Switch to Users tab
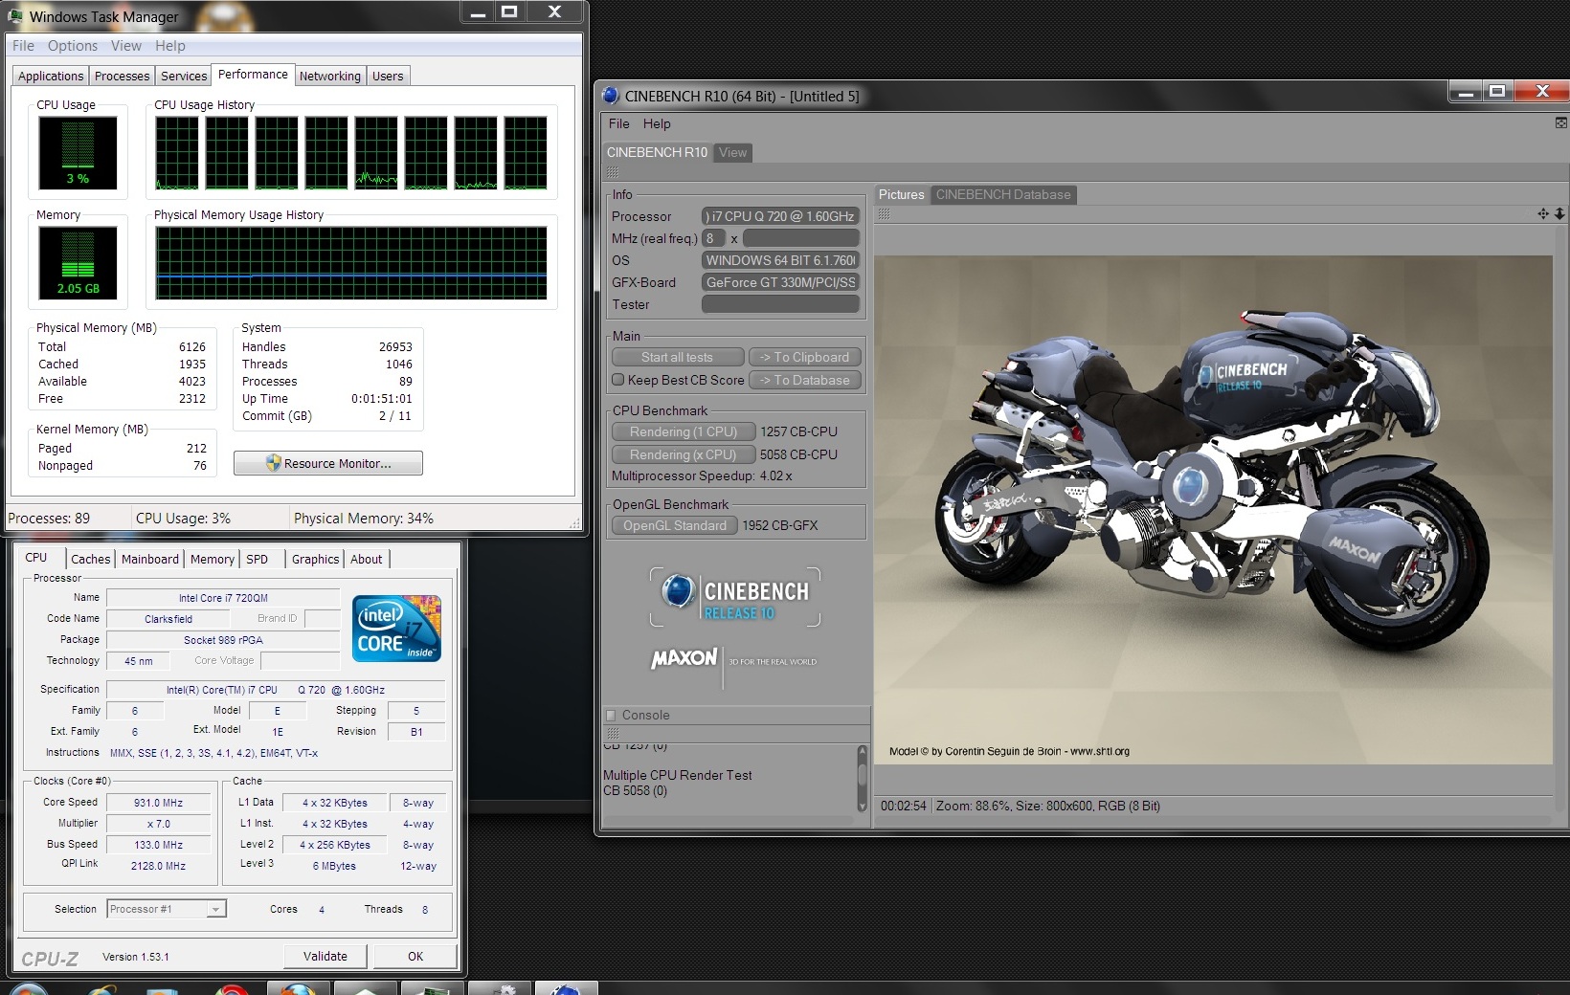Screen dimensions: 1570x995 coord(388,77)
